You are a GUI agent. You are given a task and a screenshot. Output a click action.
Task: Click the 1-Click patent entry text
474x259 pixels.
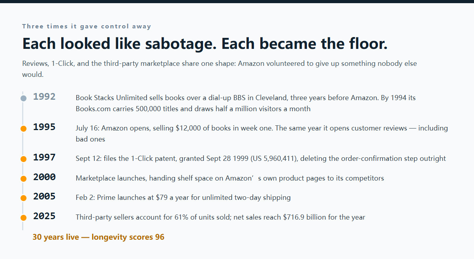click(261, 158)
